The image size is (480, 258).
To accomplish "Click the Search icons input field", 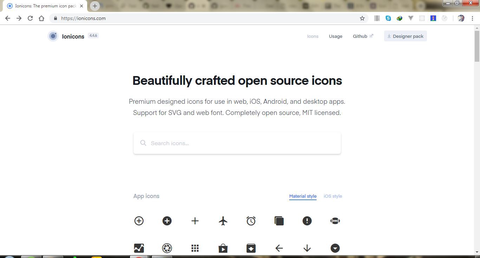I will (x=237, y=143).
